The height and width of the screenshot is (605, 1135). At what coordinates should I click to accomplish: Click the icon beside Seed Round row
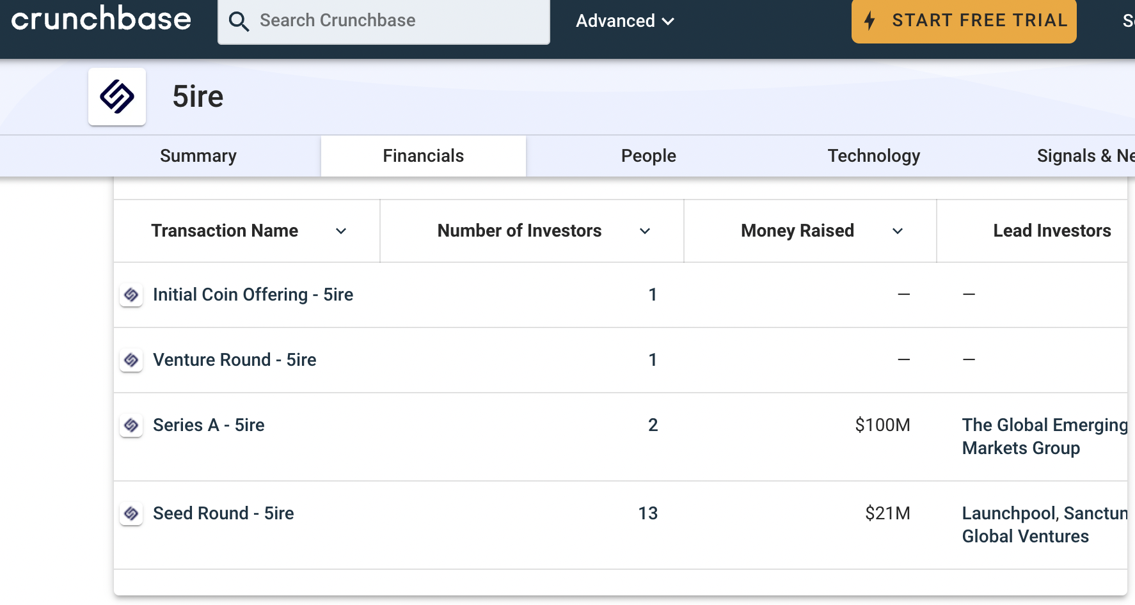131,514
